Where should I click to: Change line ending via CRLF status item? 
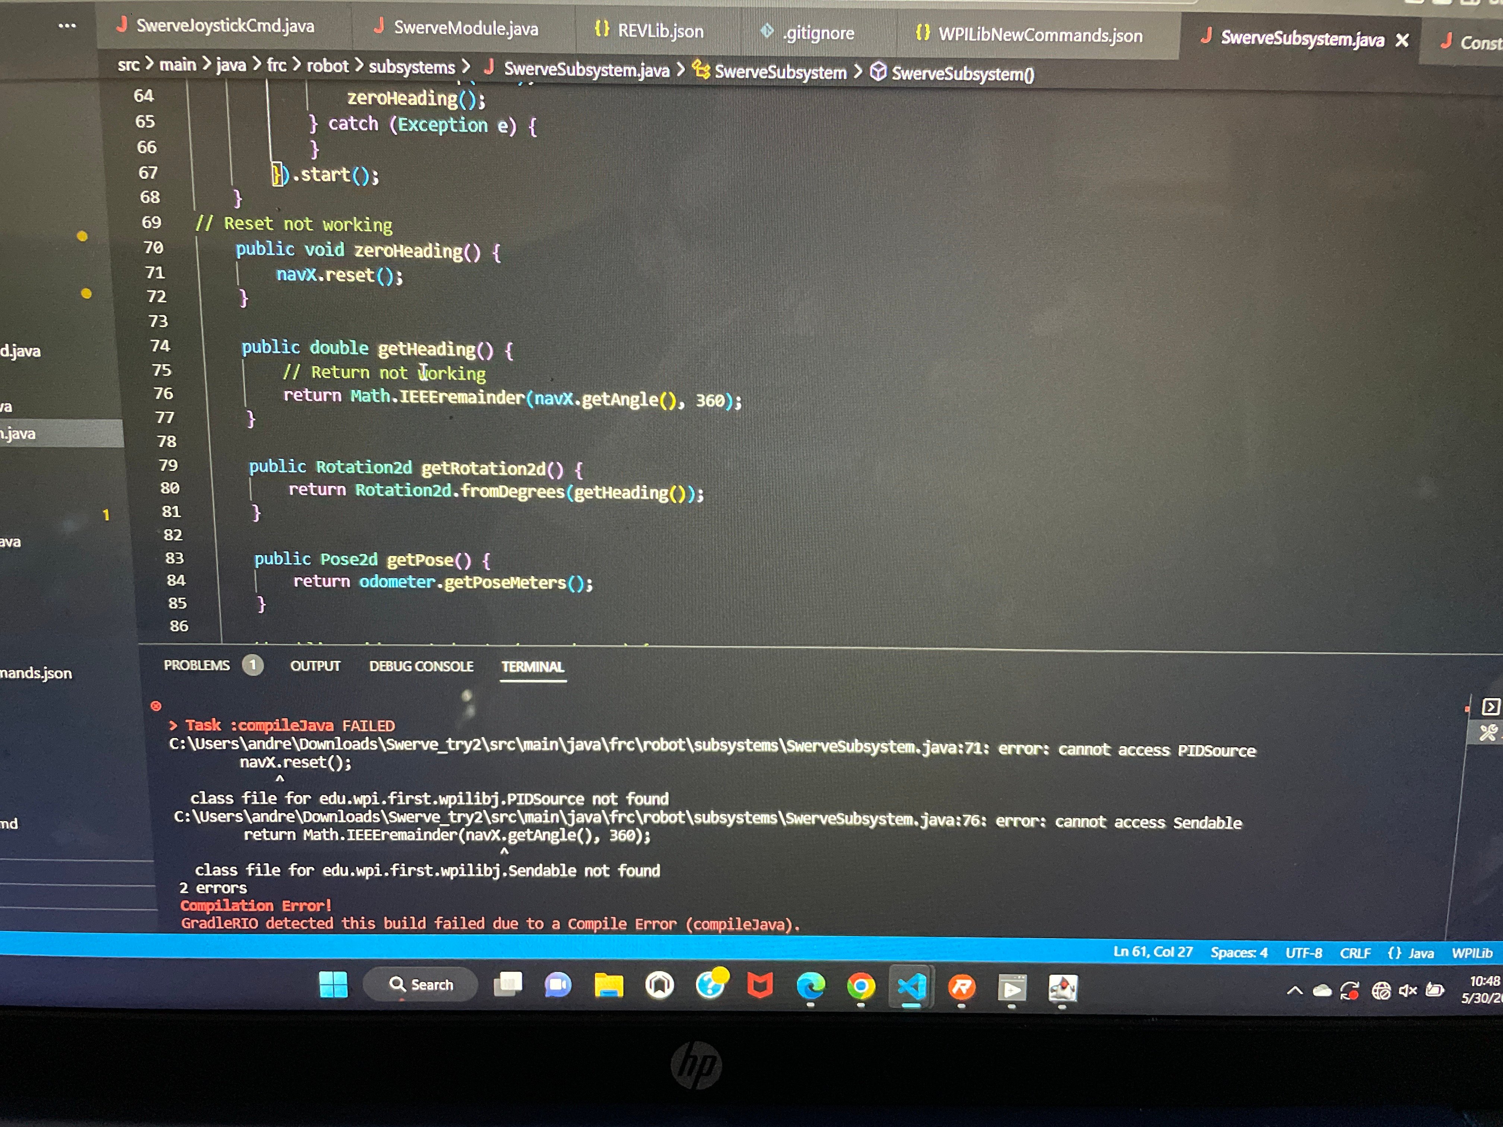point(1355,953)
